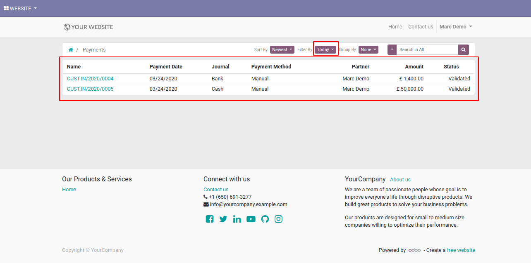This screenshot has width=531, height=263.
Task: Open footer Contact us link
Action: [216, 190]
